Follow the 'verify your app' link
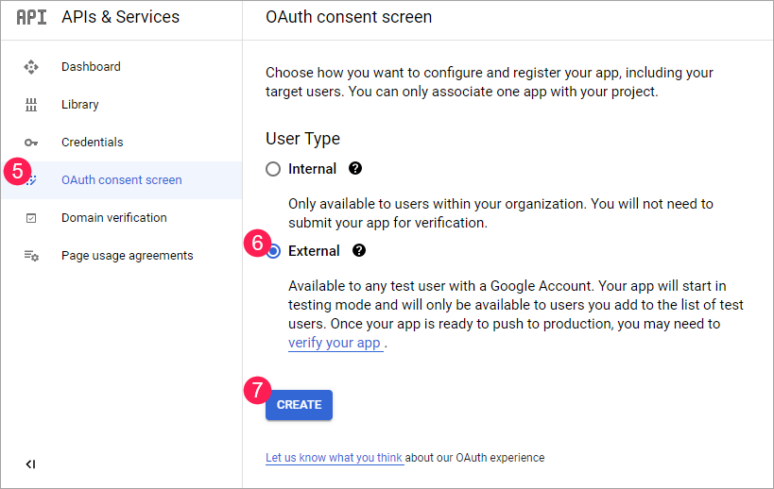This screenshot has height=489, width=774. 335,343
